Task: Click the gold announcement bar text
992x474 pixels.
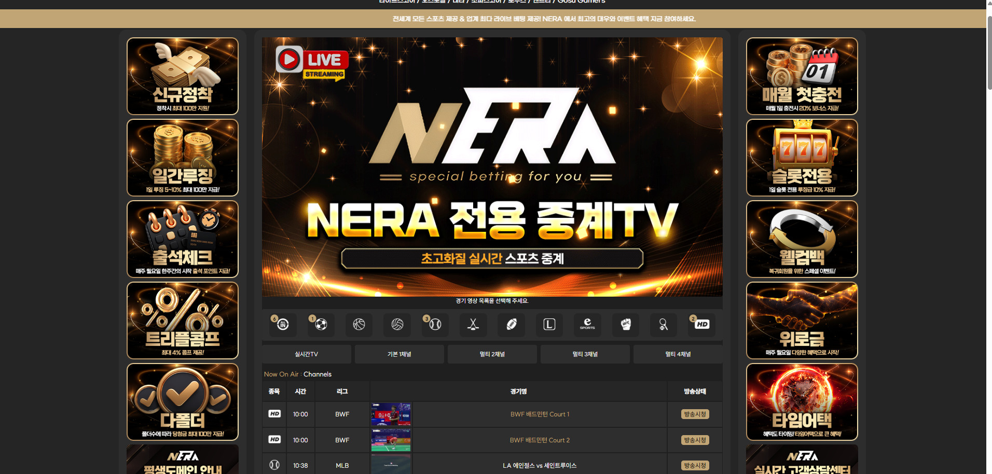Action: point(544,19)
